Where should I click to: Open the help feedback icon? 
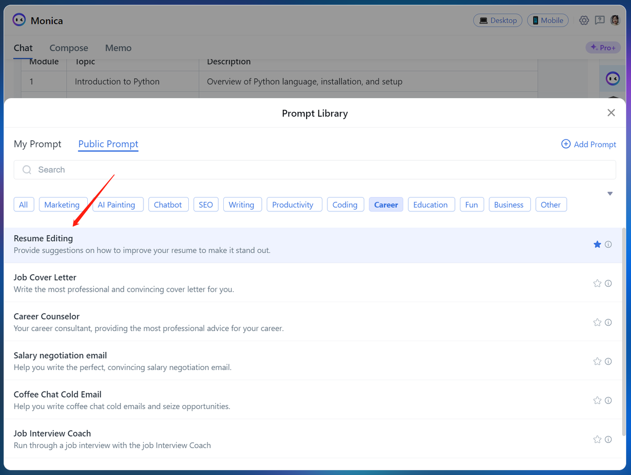(599, 20)
